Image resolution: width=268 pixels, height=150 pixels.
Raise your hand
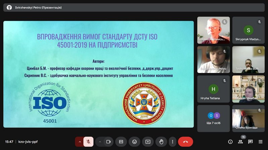(161, 142)
